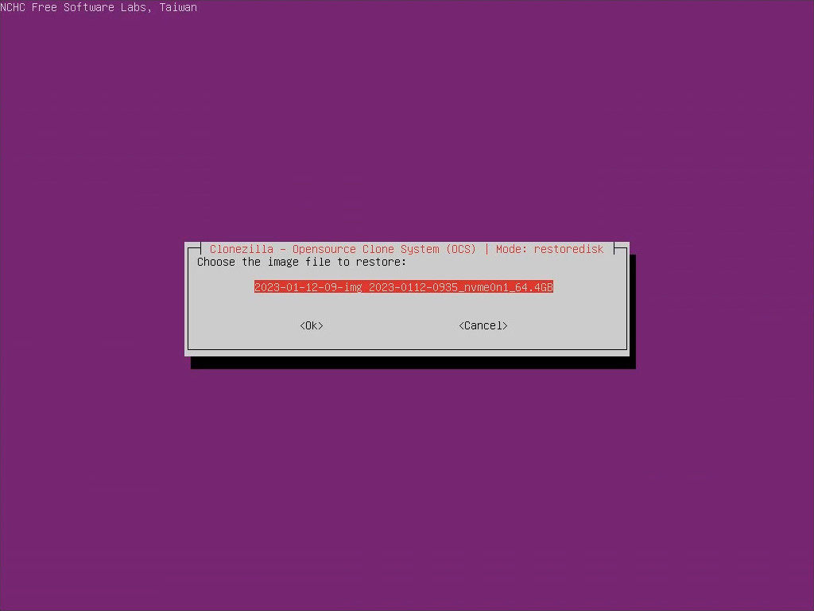Image resolution: width=814 pixels, height=611 pixels.
Task: Click the right angle bracket of Cancel
Action: pyautogui.click(x=505, y=325)
